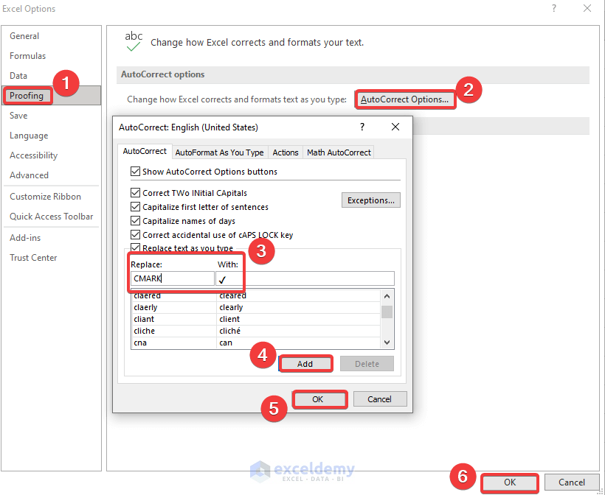
Task: Click help icon in Excel Options title bar
Action: [554, 8]
